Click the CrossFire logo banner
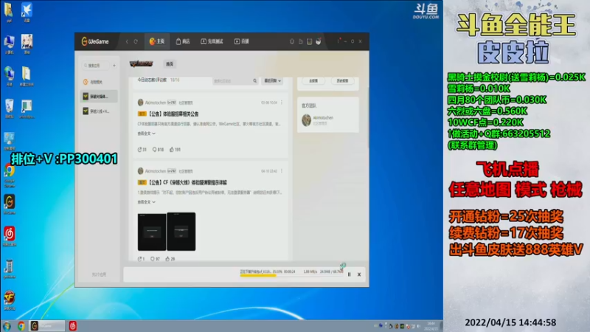Image resolution: width=590 pixels, height=332 pixels. pos(142,64)
